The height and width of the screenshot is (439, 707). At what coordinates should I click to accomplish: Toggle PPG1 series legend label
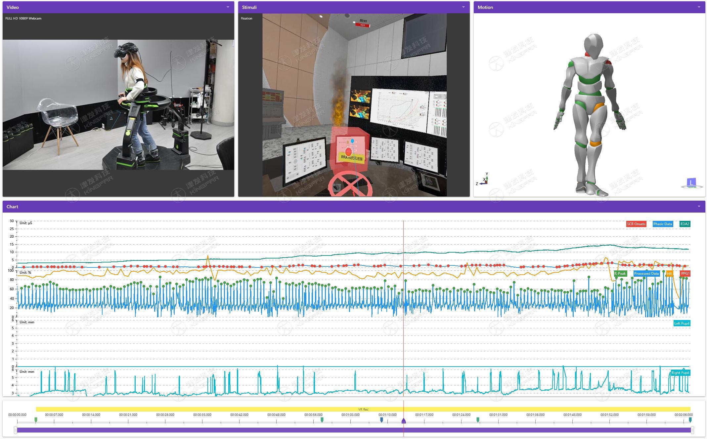pyautogui.click(x=685, y=273)
